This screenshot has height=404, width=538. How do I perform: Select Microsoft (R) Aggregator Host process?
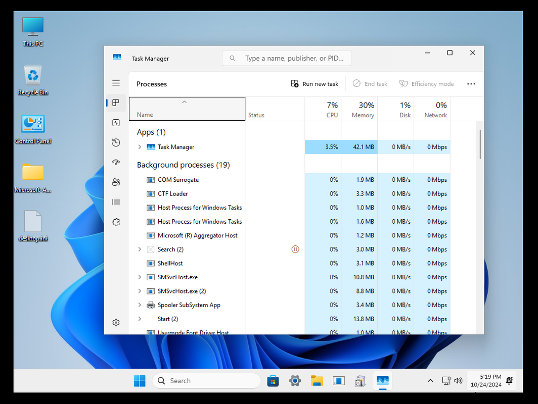click(289, 235)
